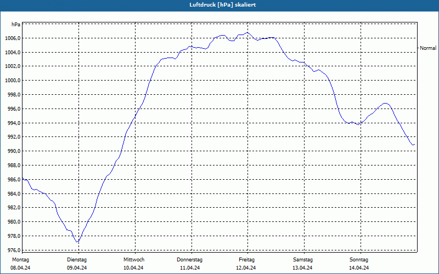Select the 976,0 axis value
This screenshot has width=439, height=274.
coord(14,250)
